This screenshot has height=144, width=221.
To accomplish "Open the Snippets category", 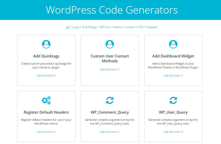I will coord(152,27).
